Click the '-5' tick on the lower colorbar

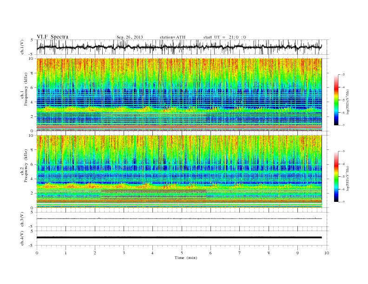pyautogui.click(x=343, y=177)
